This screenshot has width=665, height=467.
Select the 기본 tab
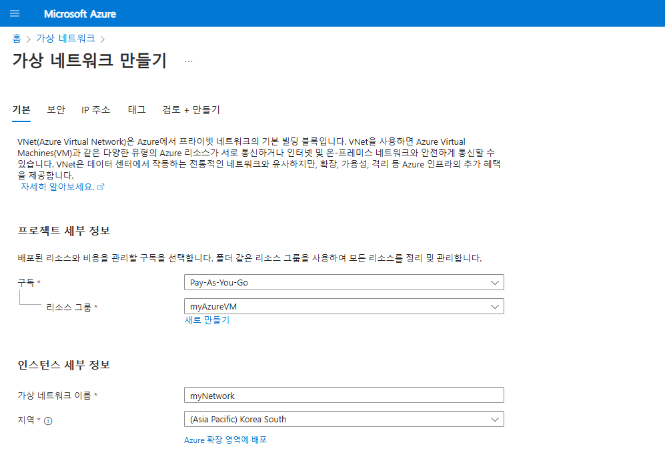21,110
